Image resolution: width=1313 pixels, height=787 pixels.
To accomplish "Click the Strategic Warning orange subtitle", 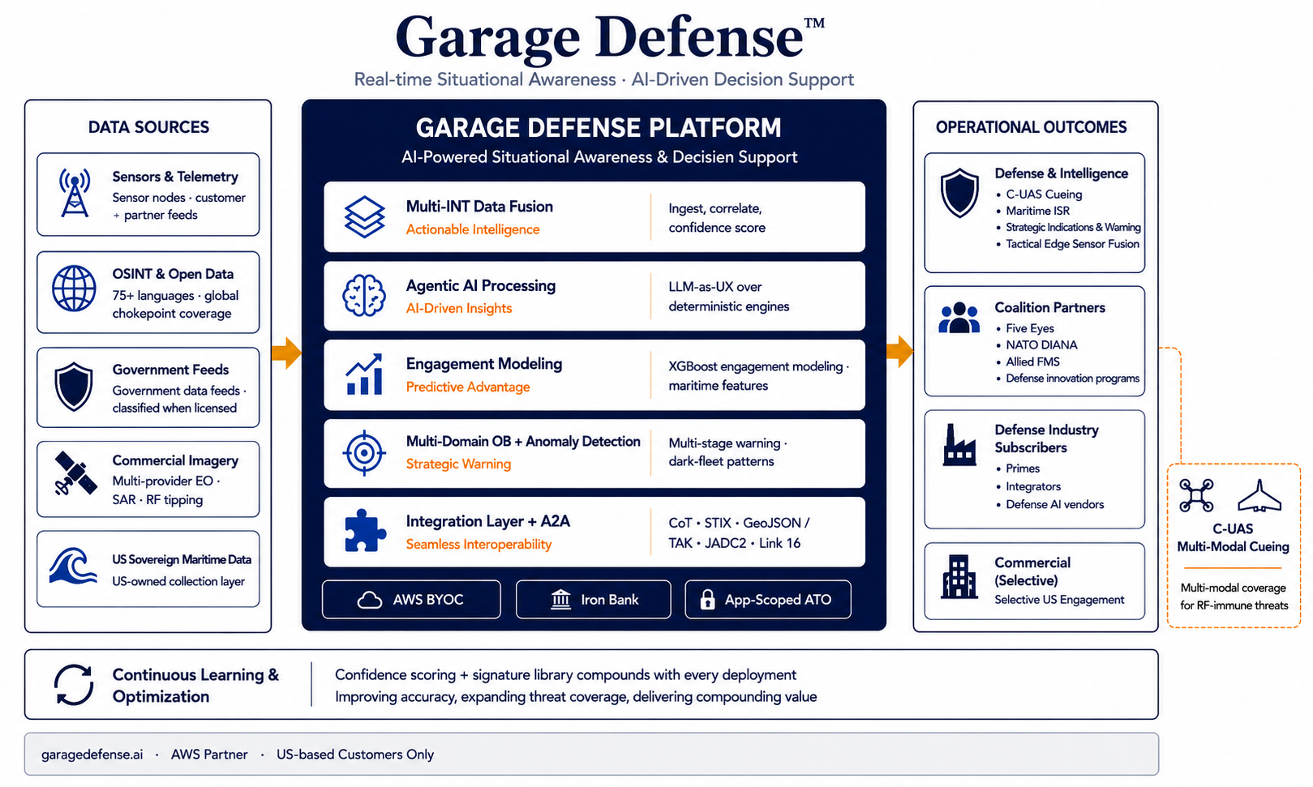I will pos(458,464).
